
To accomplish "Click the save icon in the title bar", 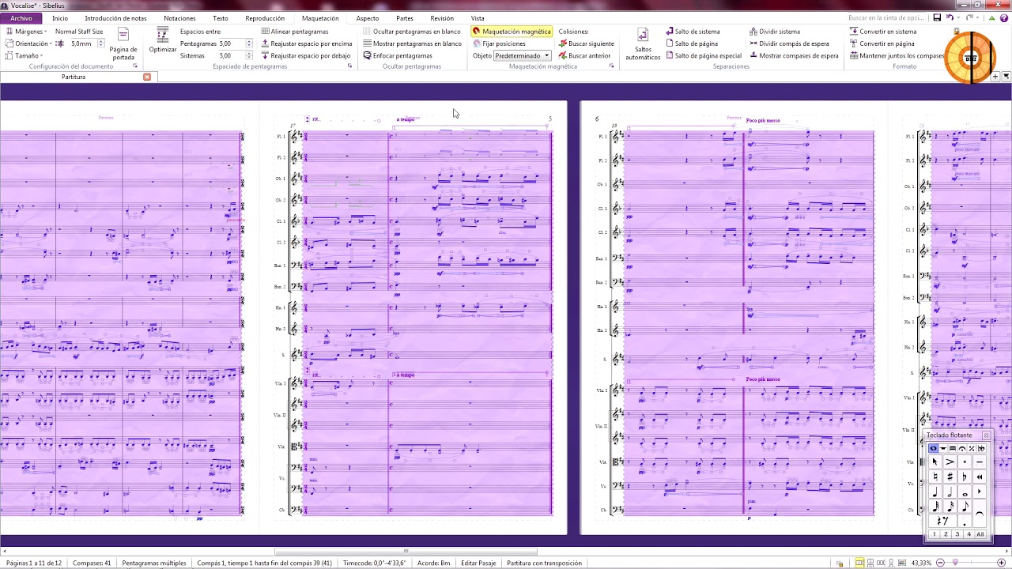I will point(937,17).
